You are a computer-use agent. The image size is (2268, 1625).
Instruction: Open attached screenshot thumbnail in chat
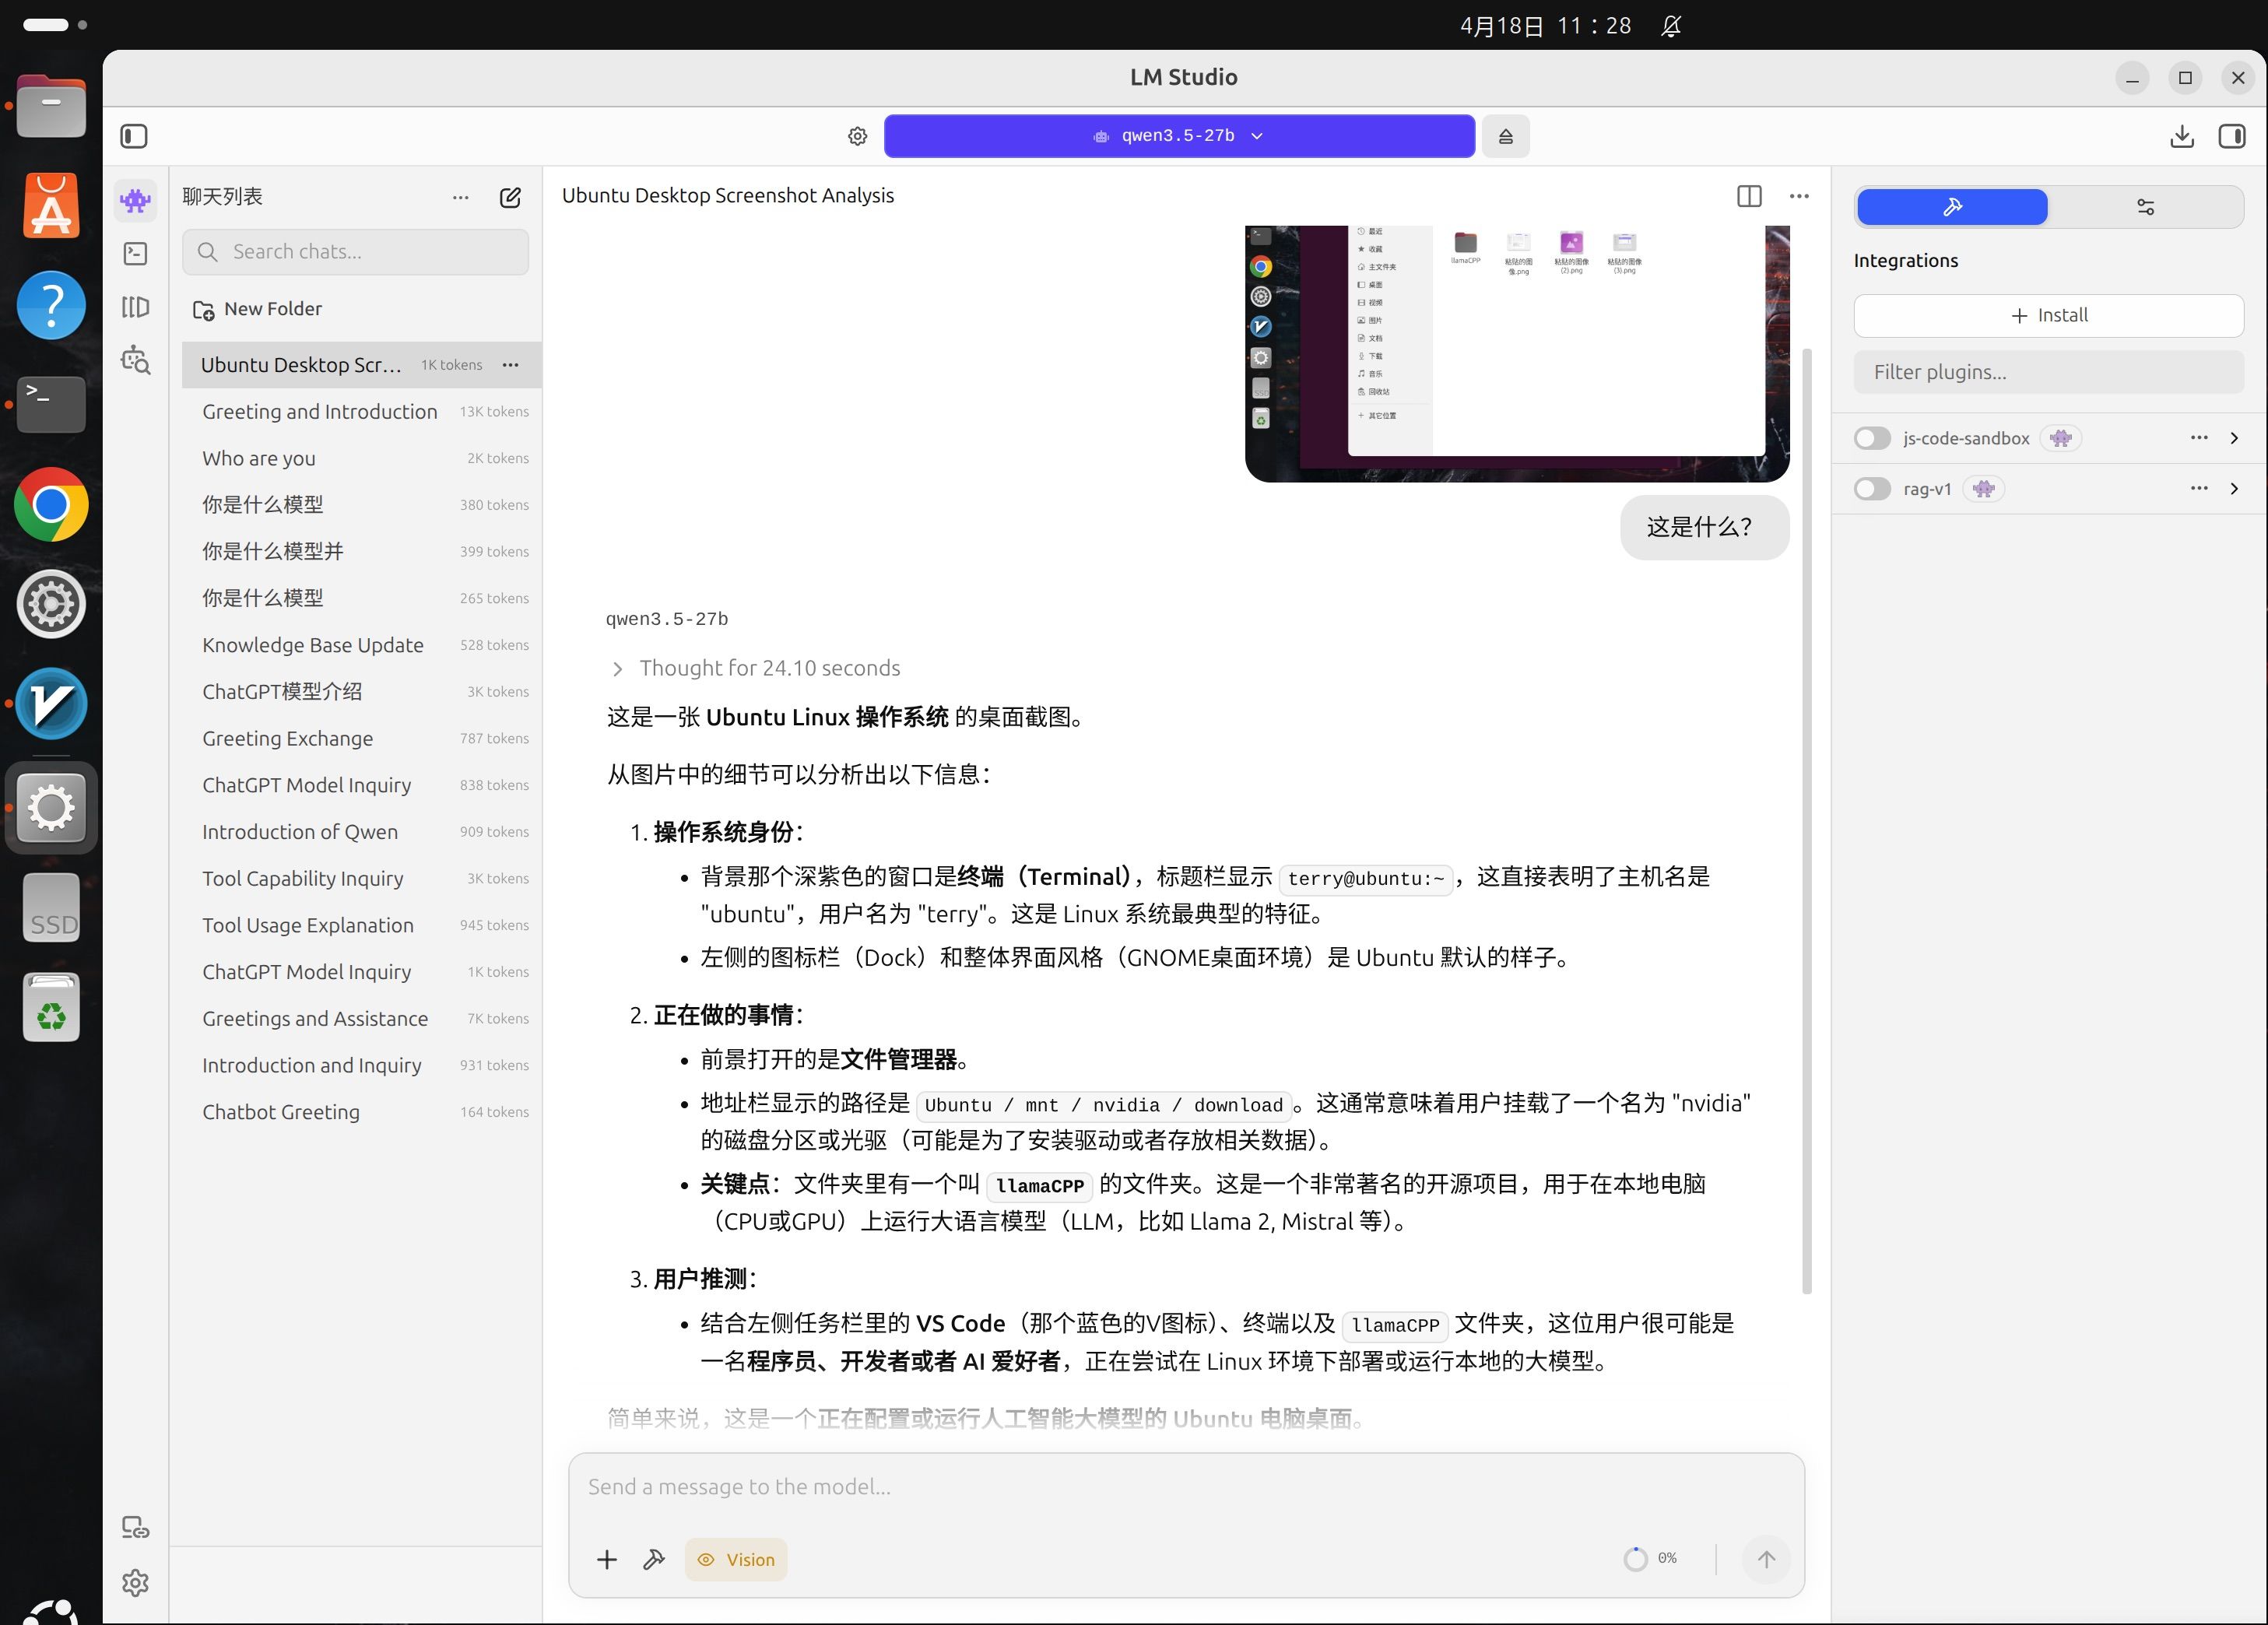point(1517,353)
